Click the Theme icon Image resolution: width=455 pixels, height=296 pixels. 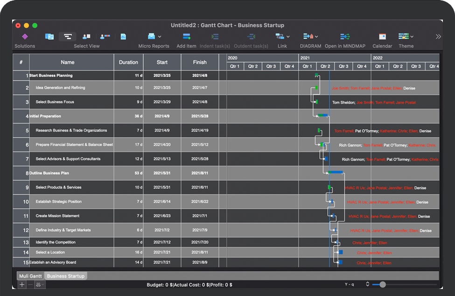click(x=404, y=36)
